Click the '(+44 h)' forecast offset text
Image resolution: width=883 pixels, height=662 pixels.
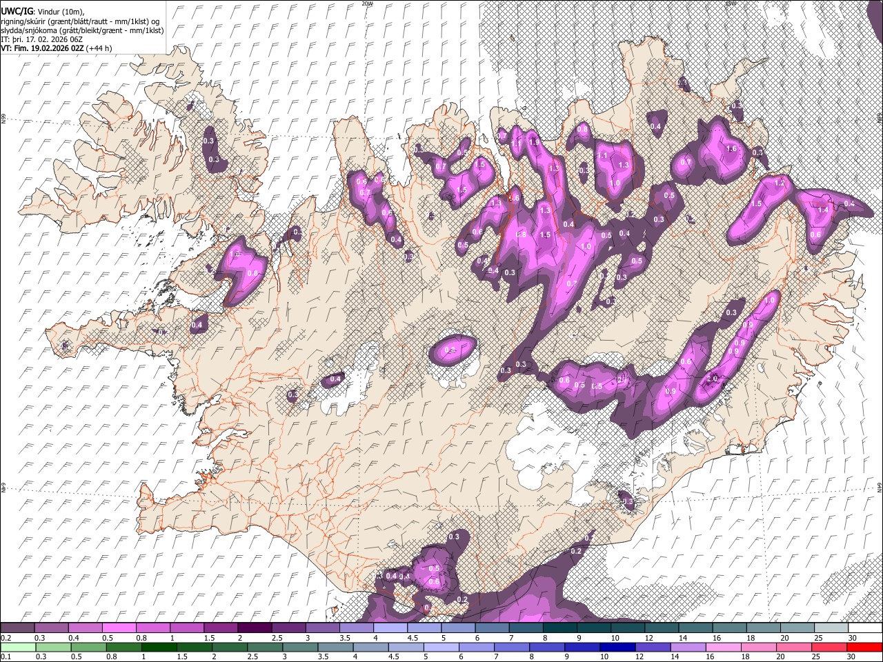(99, 48)
